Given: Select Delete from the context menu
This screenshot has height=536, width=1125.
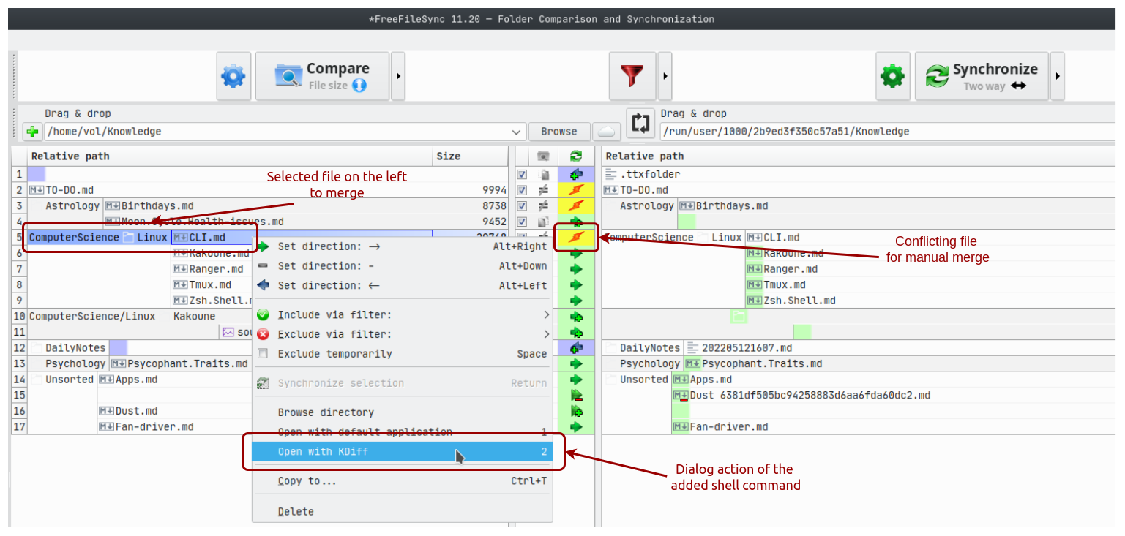Looking at the screenshot, I should tap(403, 512).
